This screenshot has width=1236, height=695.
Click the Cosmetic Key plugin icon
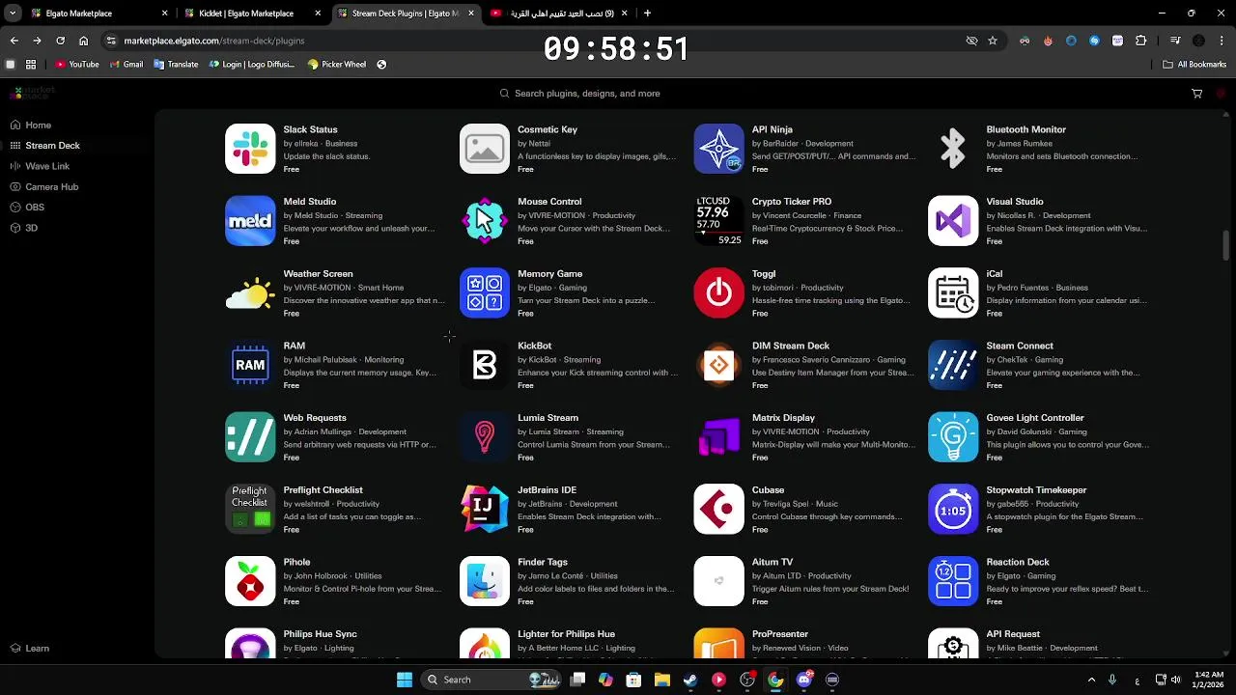click(485, 149)
